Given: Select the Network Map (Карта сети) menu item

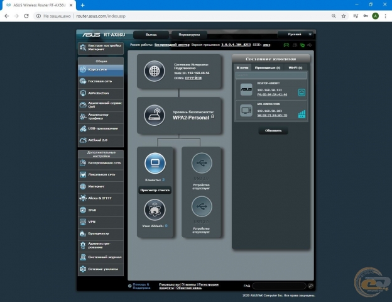Looking at the screenshot, I should click(101, 70).
